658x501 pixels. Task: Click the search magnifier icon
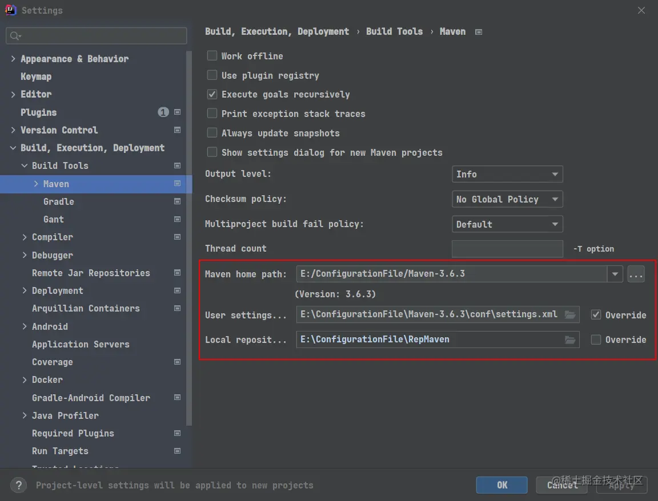pyautogui.click(x=15, y=35)
